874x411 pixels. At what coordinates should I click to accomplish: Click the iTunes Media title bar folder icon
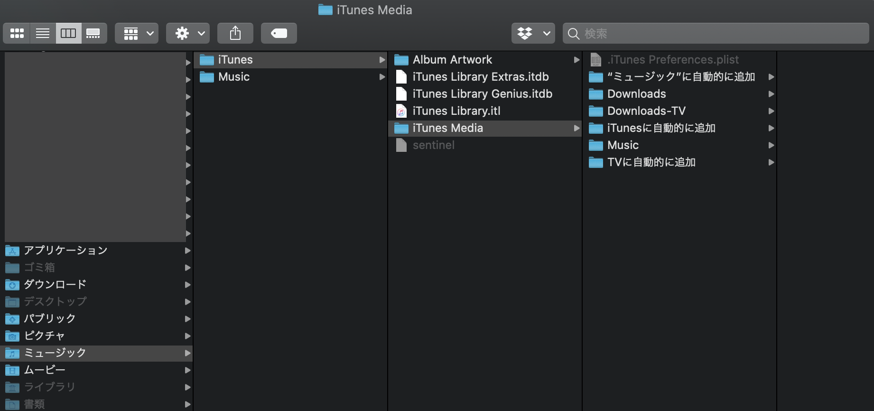coord(325,9)
